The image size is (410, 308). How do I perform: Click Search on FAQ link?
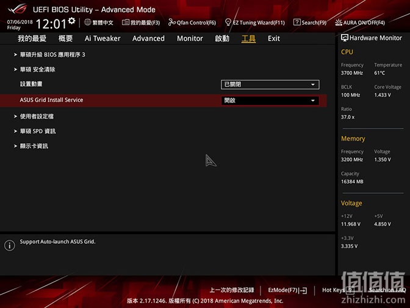387,290
